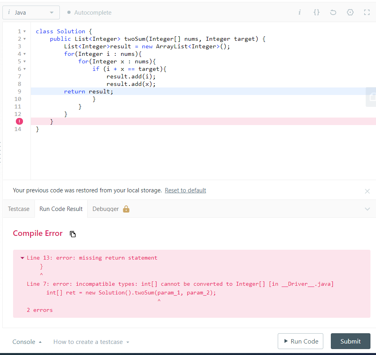Click 'missing return statement' error text
The image size is (376, 355).
[x=118, y=258]
